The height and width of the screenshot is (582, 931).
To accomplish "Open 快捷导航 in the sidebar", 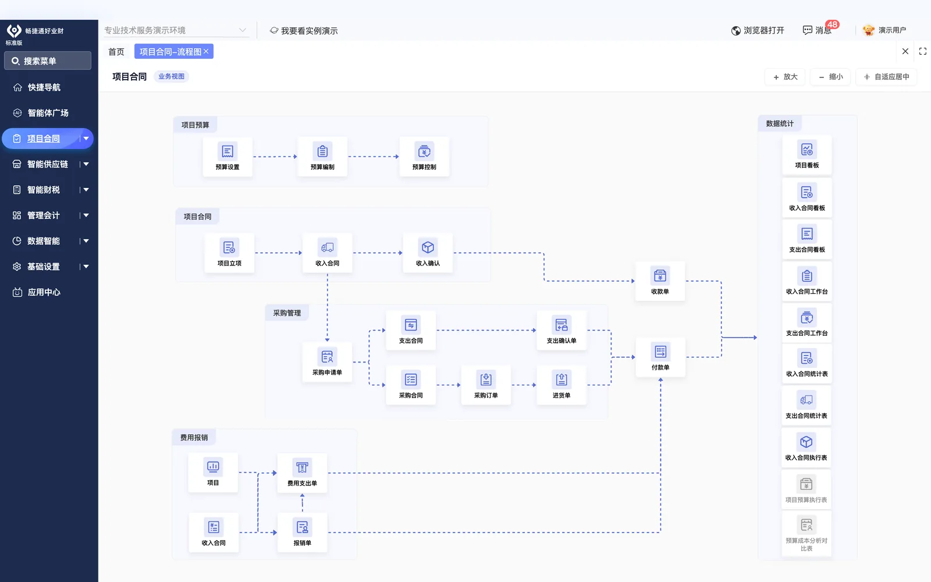I will coord(44,87).
